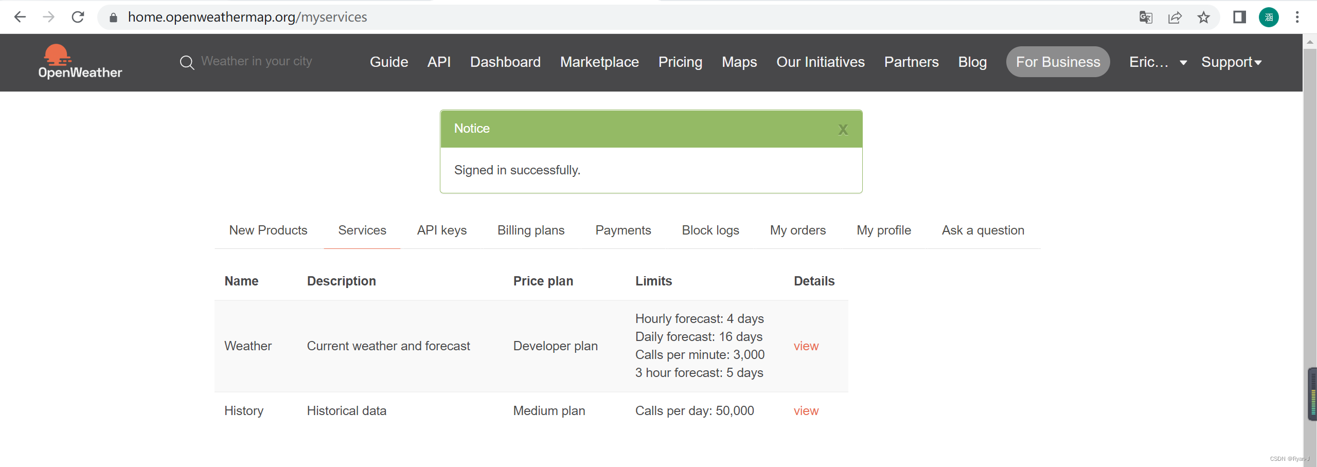Switch to the API keys tab
This screenshot has width=1317, height=467.
coord(442,230)
